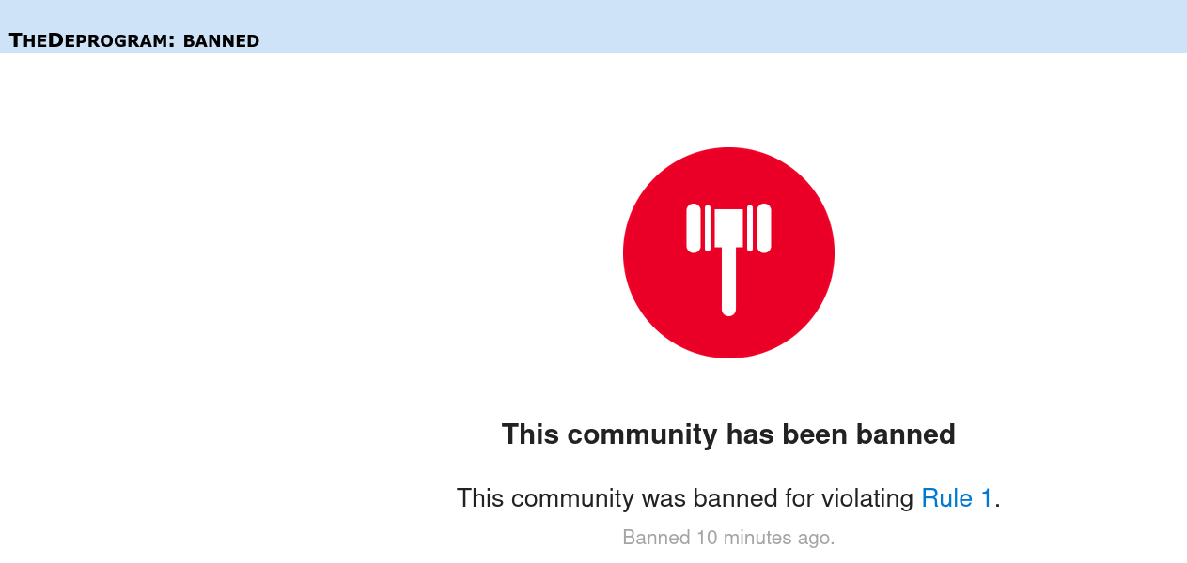Screen dimensions: 1187x563
Task: Select the word "TheDeprogram" in the header
Action: (x=90, y=40)
